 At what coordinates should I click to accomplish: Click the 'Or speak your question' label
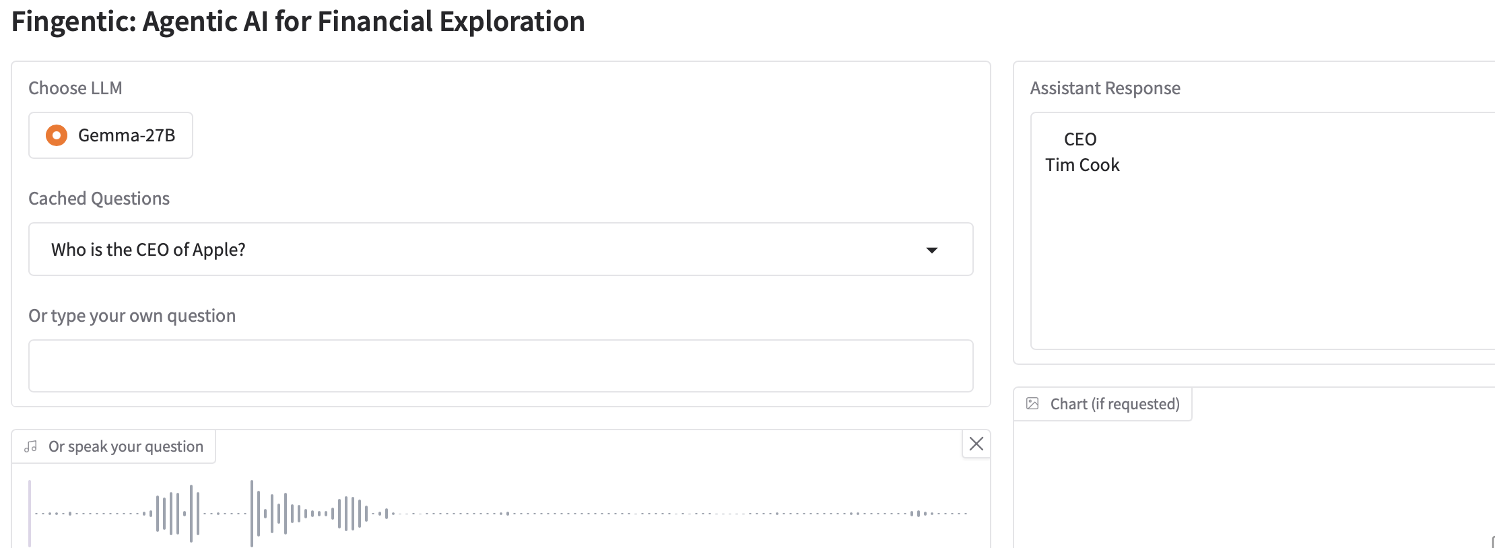tap(126, 446)
